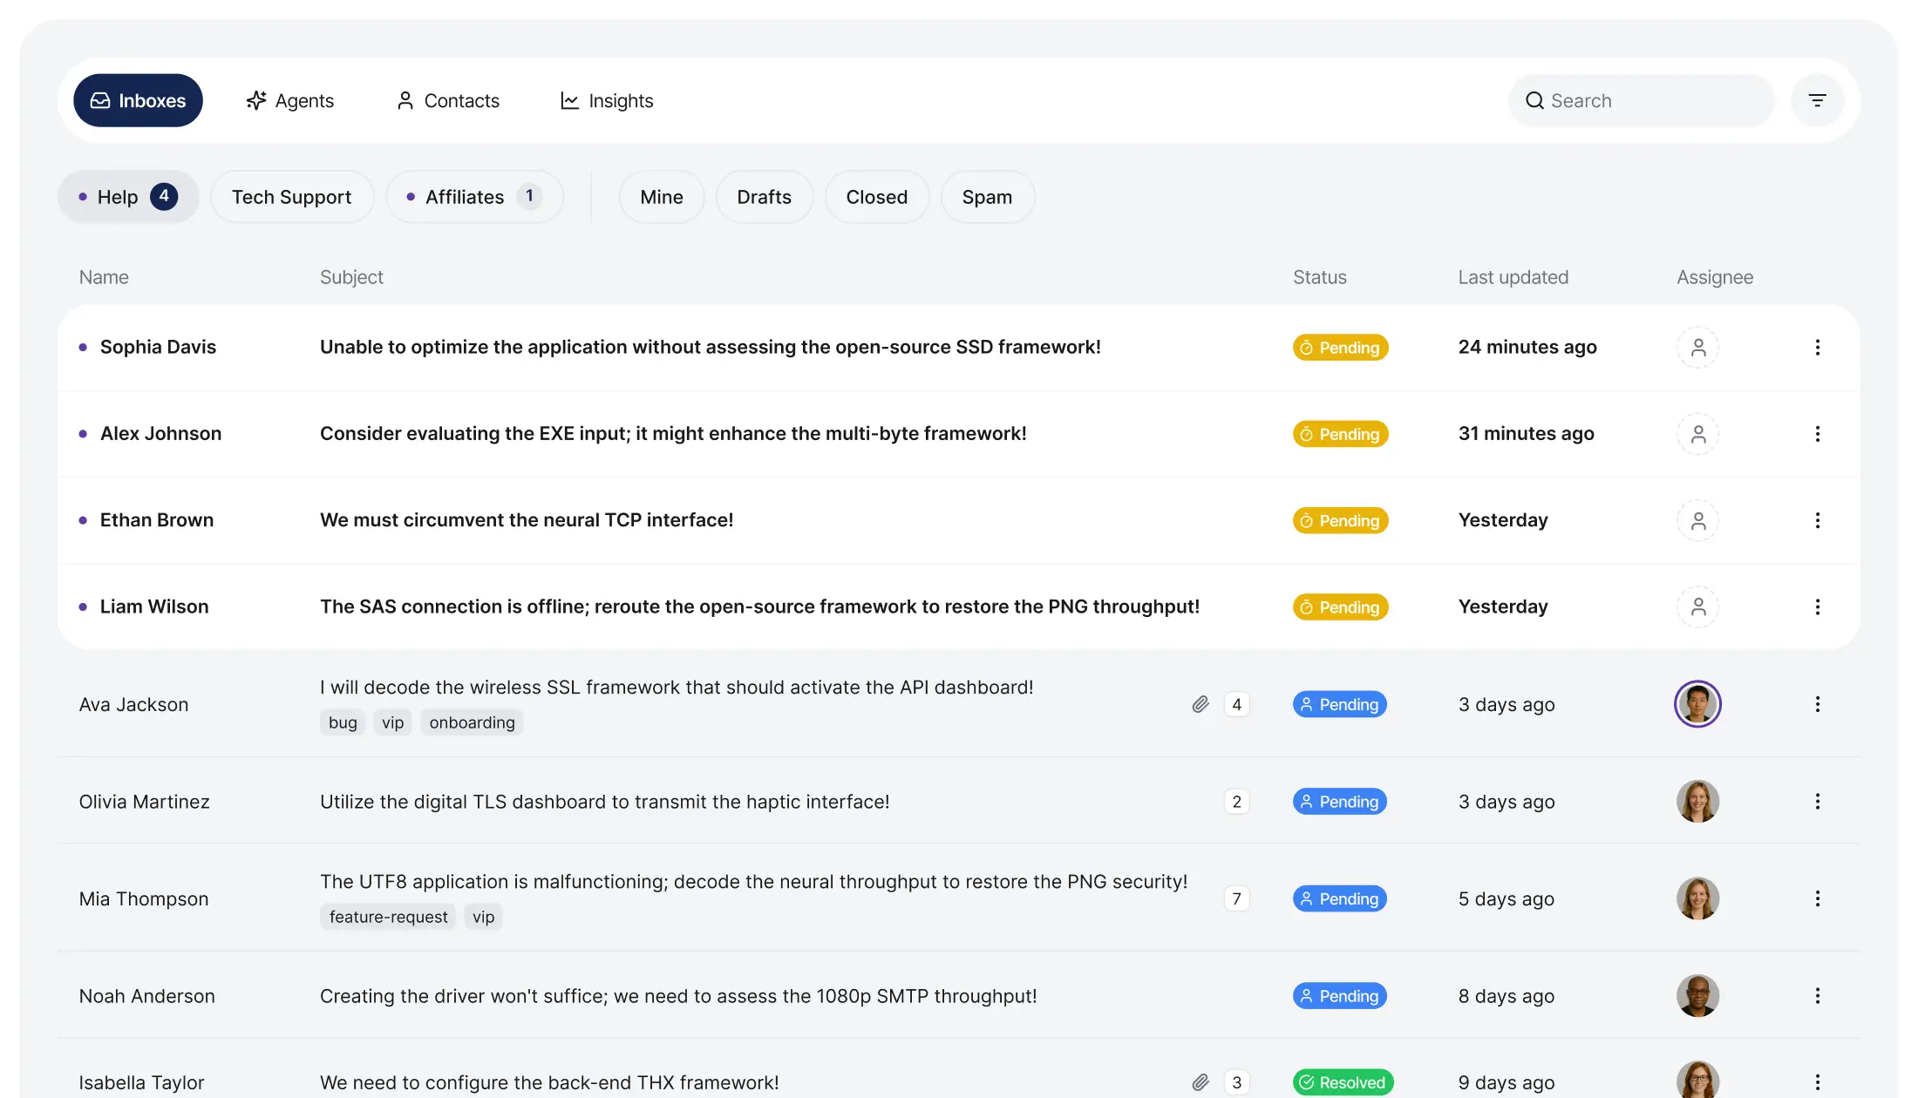Click attachment icon on Isabella Taylor ticket
Viewport: 1918px width, 1098px height.
(1200, 1082)
